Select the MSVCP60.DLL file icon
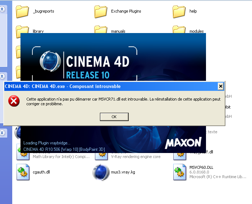The width and height of the screenshot is (252, 204). pyautogui.click(x=180, y=172)
